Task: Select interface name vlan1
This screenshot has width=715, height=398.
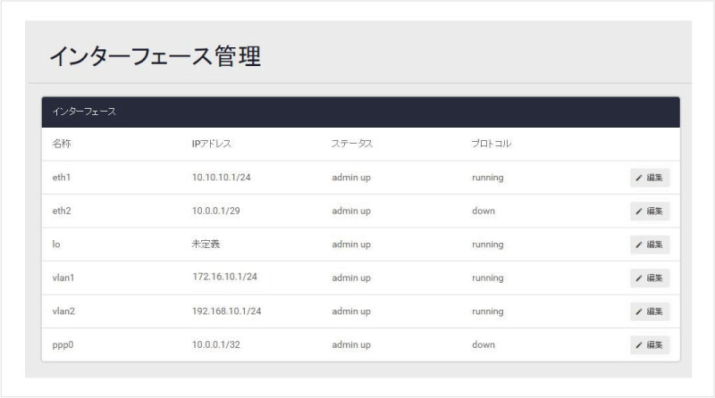Action: 63,278
